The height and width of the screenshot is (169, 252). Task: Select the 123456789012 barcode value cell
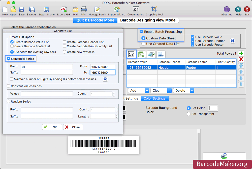coord(142,67)
